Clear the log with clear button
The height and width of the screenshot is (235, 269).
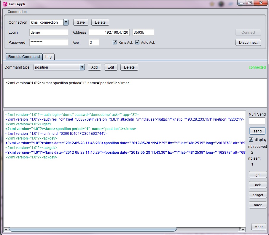pyautogui.click(x=259, y=227)
